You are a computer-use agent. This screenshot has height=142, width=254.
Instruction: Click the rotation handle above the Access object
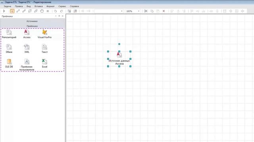[x=119, y=44]
